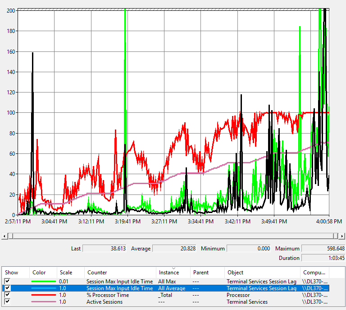Click the pink color line for Active Sessions

click(x=43, y=302)
